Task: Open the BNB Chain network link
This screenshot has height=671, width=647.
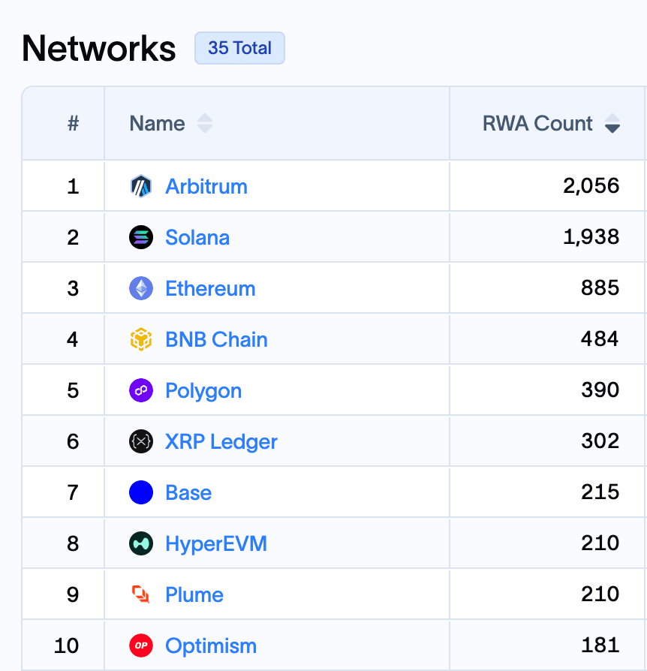Action: coord(216,339)
